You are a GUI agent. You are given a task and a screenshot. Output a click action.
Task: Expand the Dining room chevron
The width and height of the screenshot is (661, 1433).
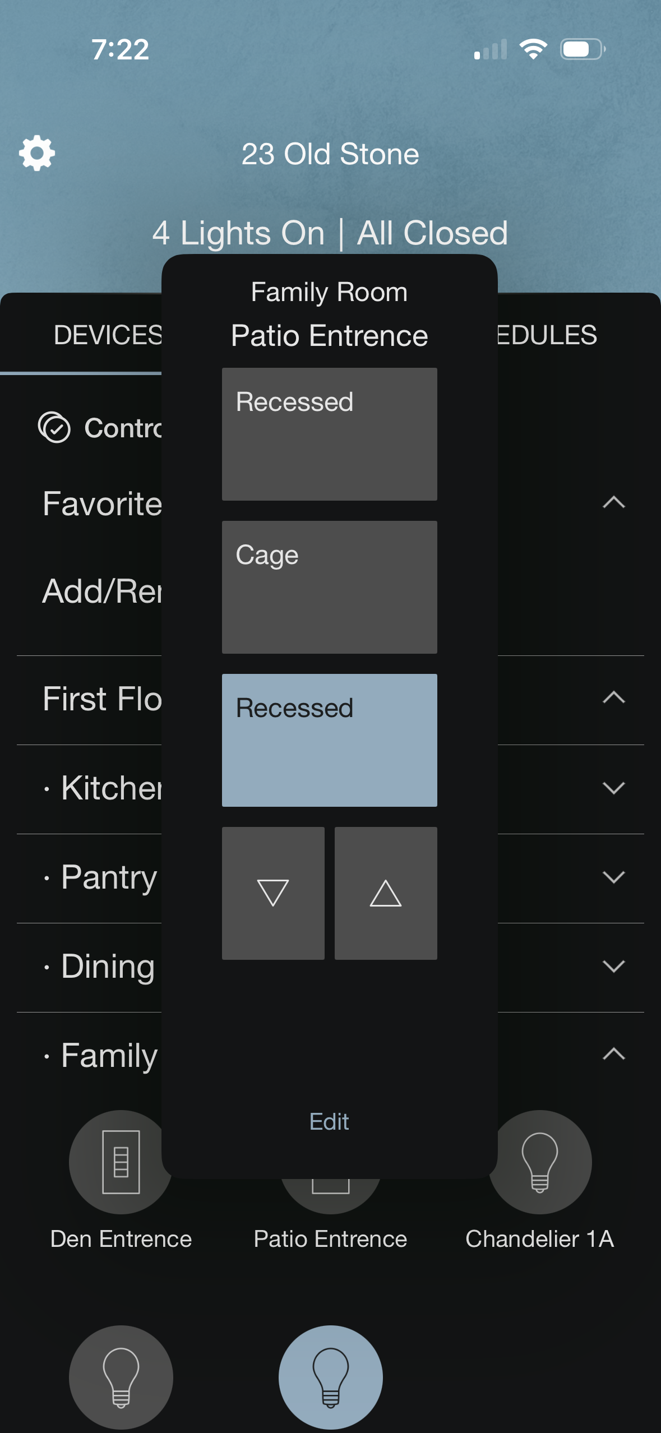[x=614, y=966]
